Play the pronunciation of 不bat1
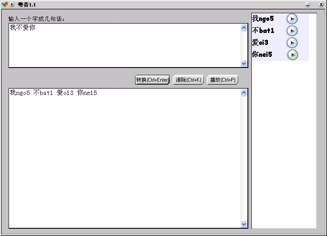This screenshot has height=236, width=327. coord(292,31)
